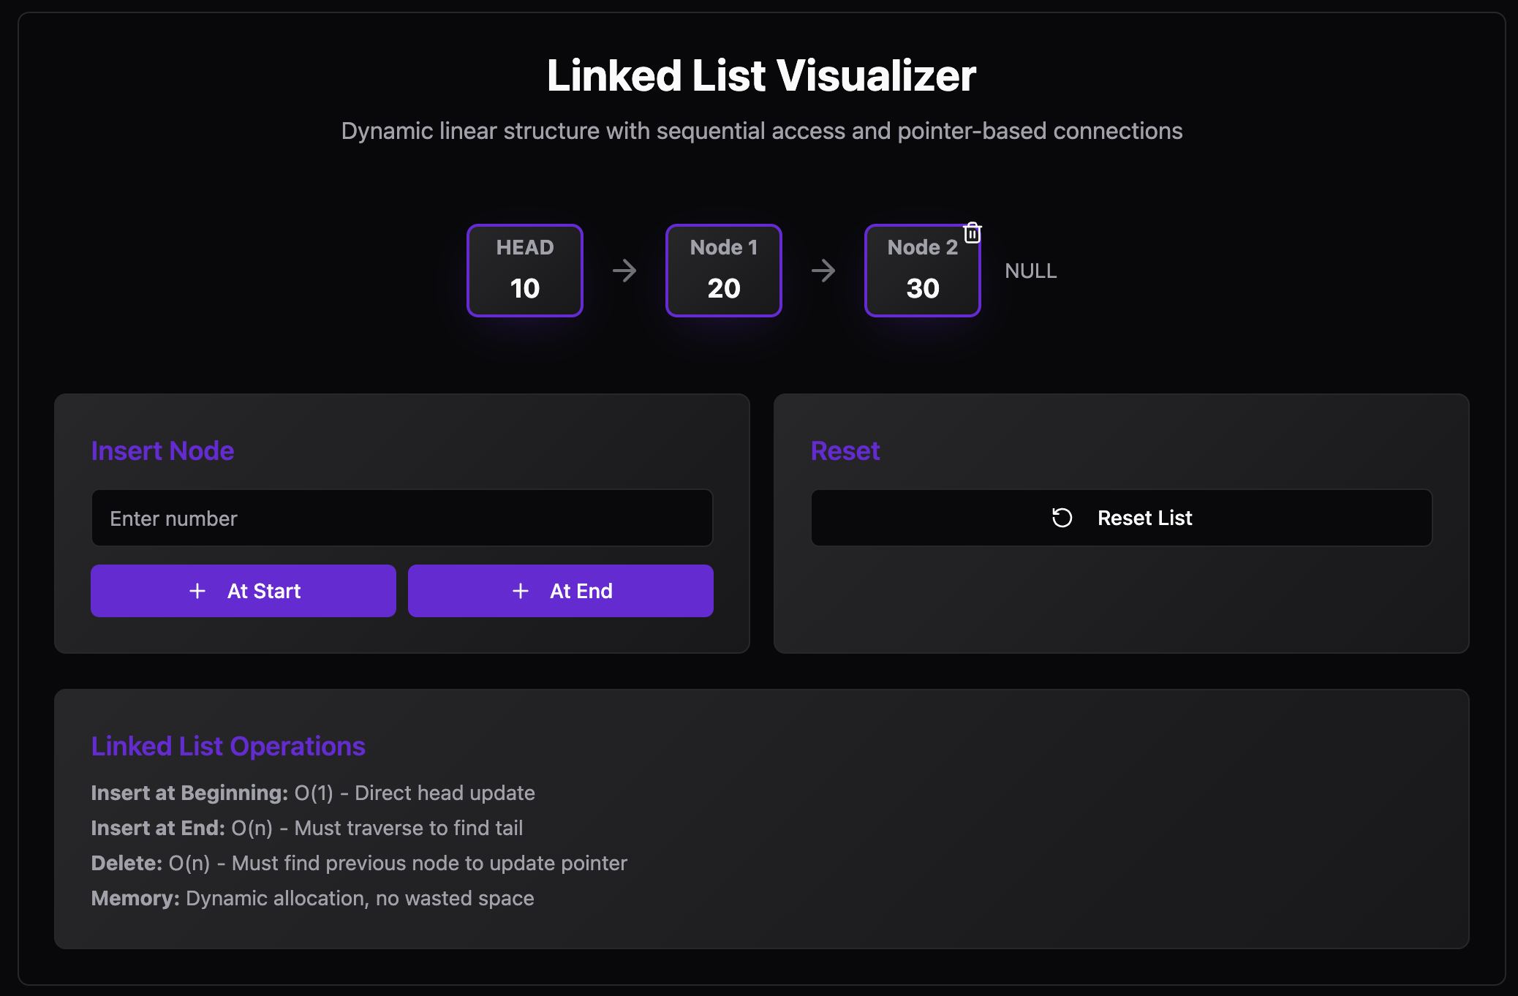Insert a node using the At End button
1518x996 pixels.
560,590
